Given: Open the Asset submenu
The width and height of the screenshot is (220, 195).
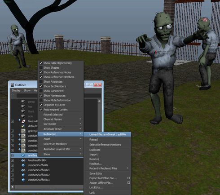Looking at the screenshot, I should click(61, 139).
